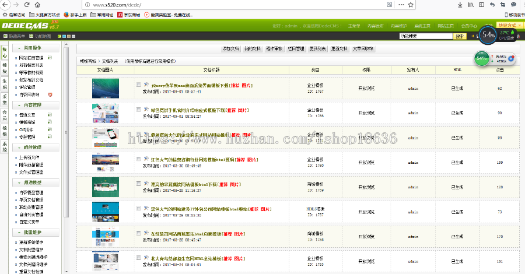Screen dimensions: 525x274
Task: Open 京东商城 bookmark in bookmarks bar
Action: point(129,15)
